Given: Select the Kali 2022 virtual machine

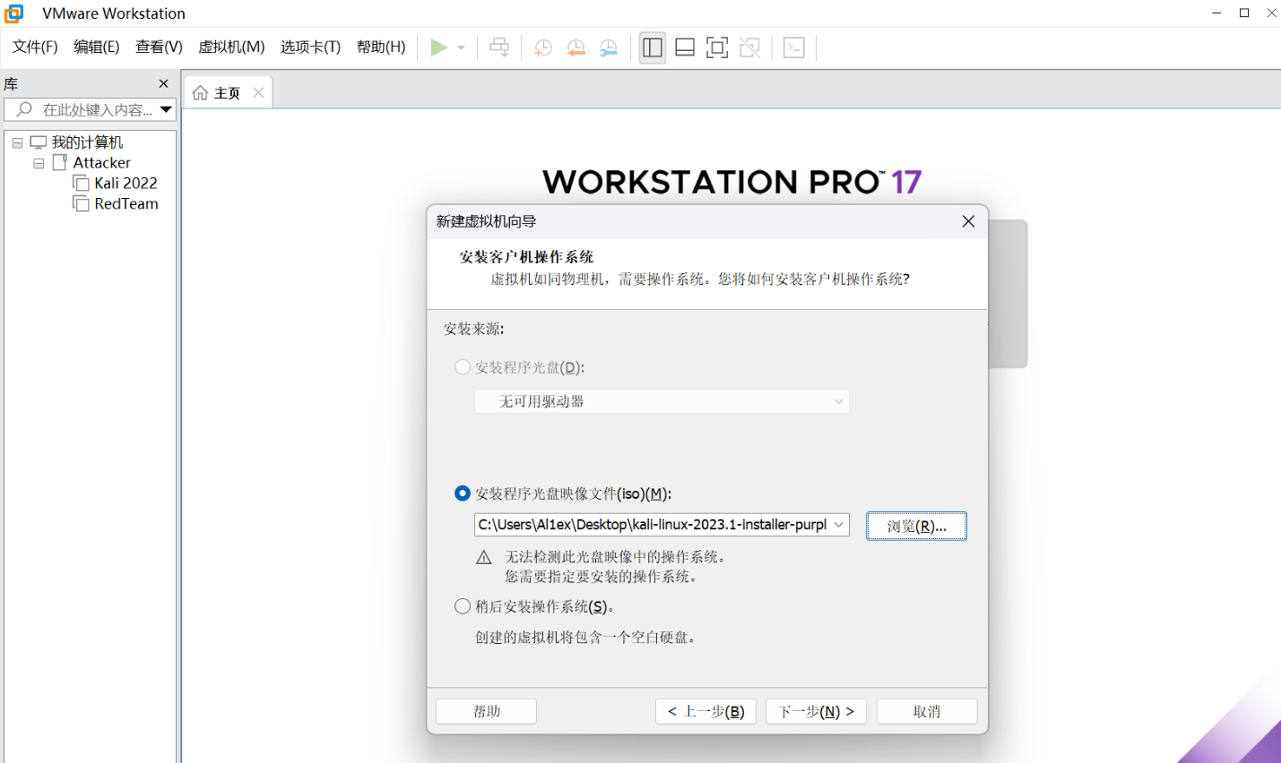Looking at the screenshot, I should click(x=126, y=184).
